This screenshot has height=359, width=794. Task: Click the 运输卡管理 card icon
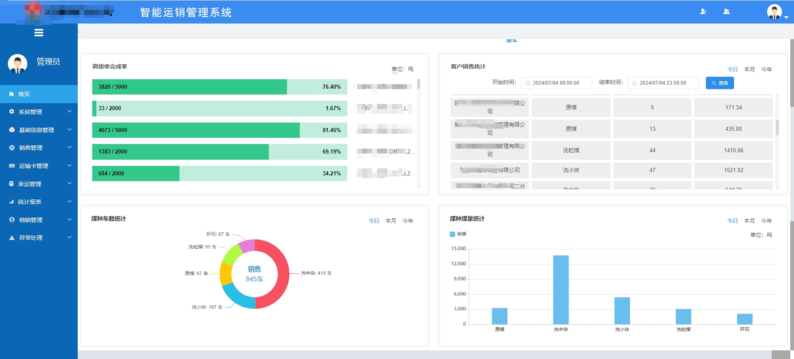point(12,166)
